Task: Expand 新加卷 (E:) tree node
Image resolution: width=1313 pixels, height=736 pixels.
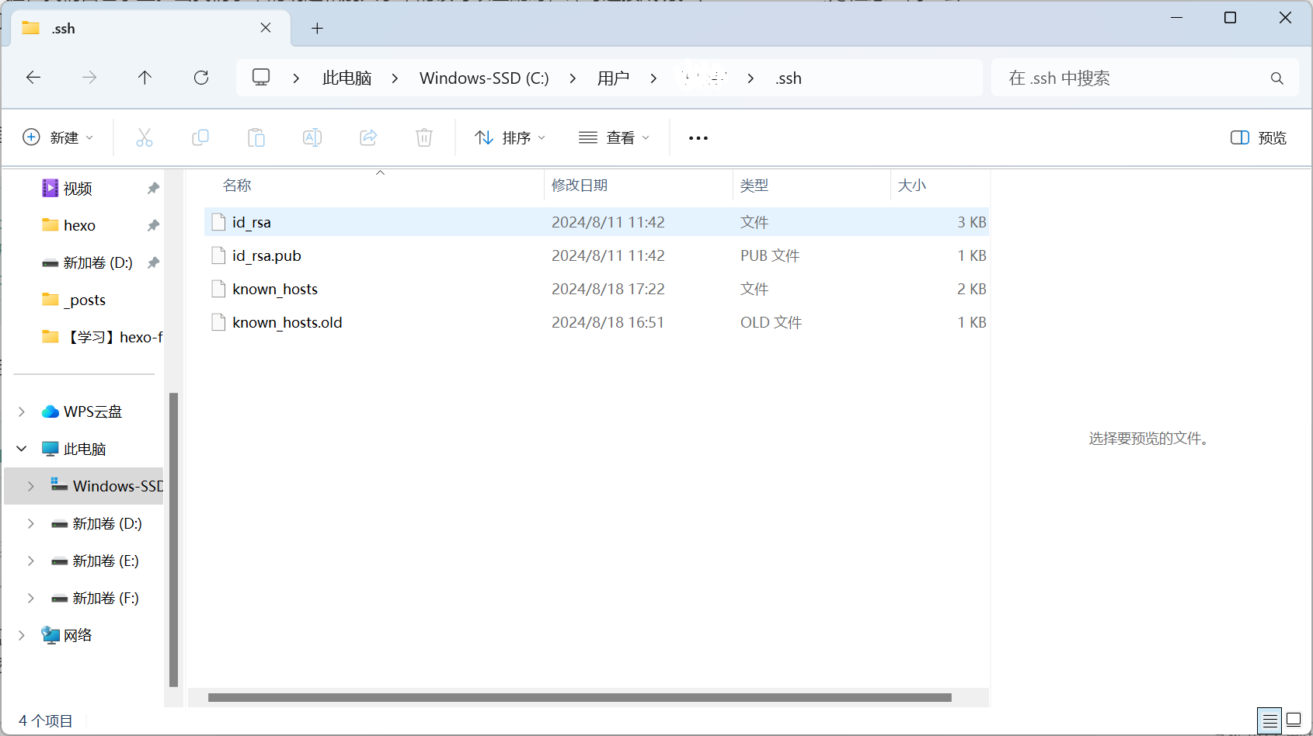Action: pos(31,561)
